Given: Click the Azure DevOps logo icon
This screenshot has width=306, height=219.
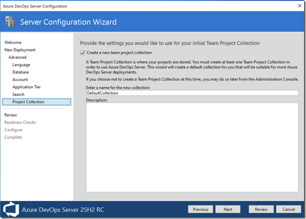Looking at the screenshot, I should pyautogui.click(x=11, y=209).
